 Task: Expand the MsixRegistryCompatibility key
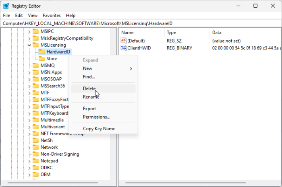point(29,39)
